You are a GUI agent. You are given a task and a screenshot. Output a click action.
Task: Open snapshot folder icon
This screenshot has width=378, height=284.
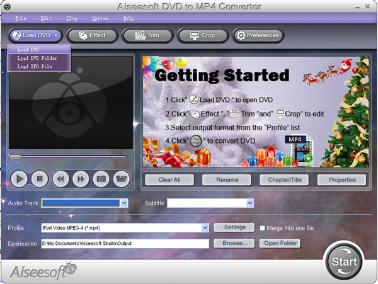coord(122,179)
